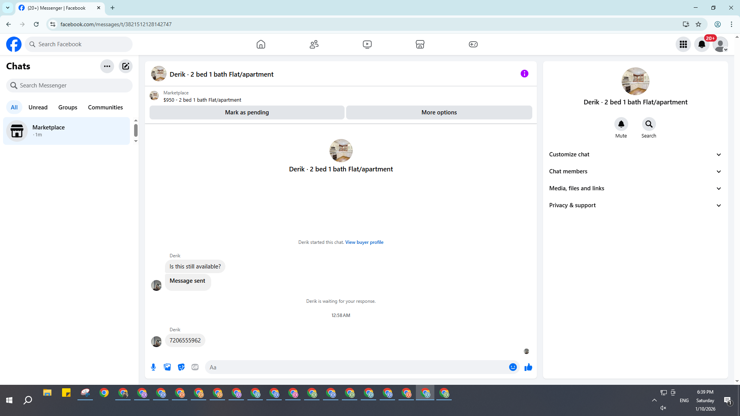This screenshot has height=416, width=740.
Task: Send a thumbs-up like
Action: coord(528,367)
